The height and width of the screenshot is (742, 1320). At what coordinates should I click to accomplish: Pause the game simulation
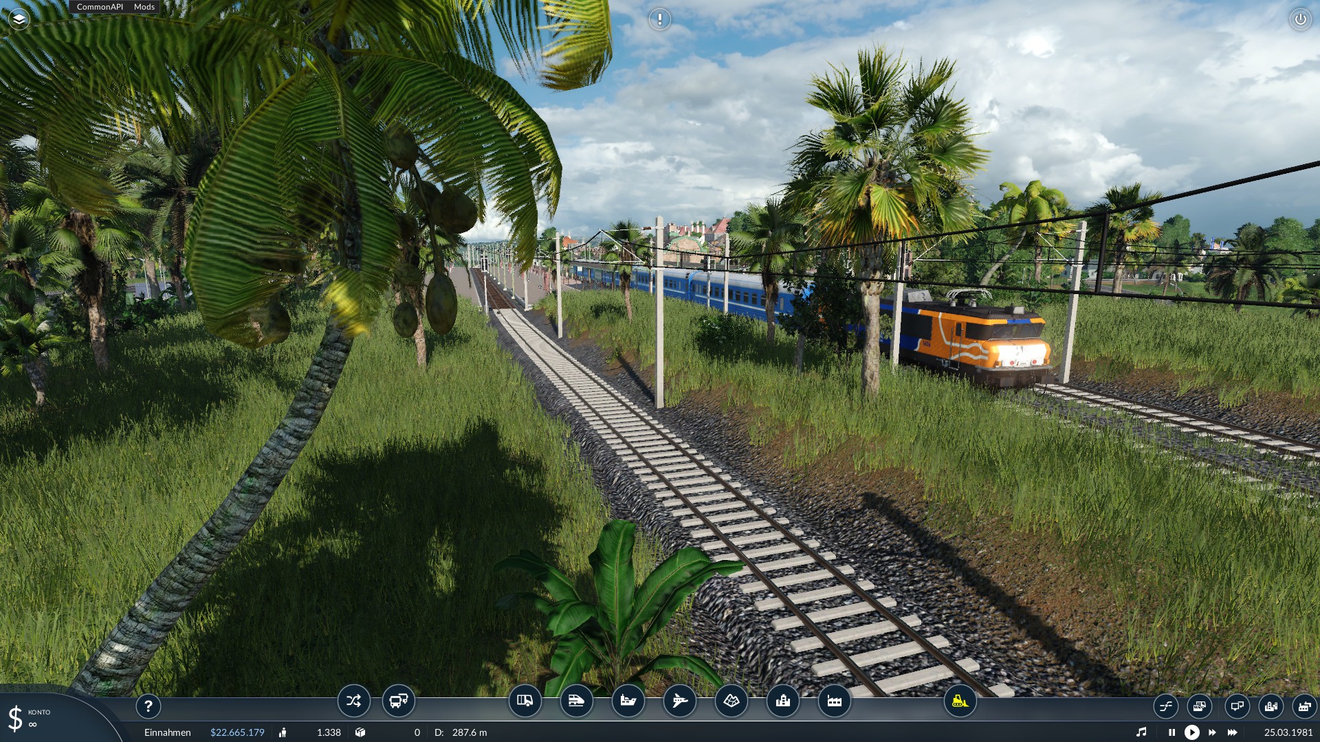pyautogui.click(x=1171, y=732)
